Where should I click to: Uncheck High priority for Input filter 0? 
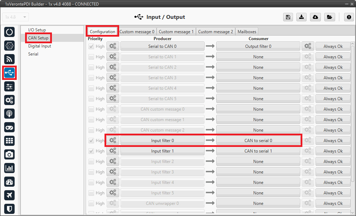coord(91,141)
